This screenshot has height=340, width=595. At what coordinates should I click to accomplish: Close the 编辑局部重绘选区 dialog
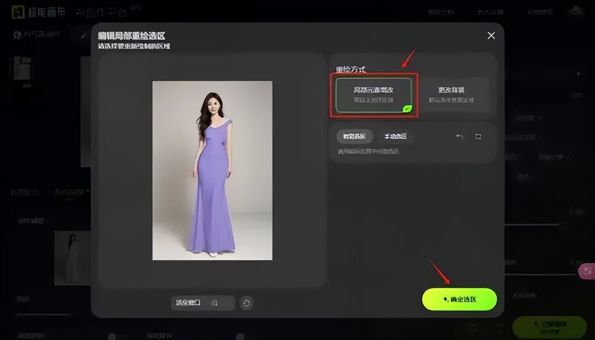(491, 36)
